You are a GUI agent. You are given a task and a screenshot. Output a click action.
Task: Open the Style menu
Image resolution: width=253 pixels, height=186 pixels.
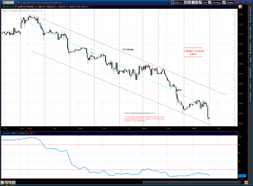203,3
